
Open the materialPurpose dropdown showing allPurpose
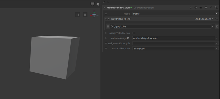coord(175,48)
